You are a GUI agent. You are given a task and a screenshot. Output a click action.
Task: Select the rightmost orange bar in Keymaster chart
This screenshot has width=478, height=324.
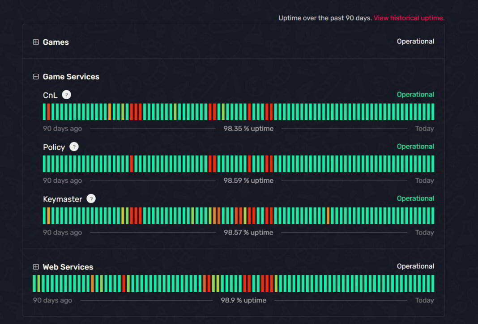pyautogui.click(x=328, y=216)
